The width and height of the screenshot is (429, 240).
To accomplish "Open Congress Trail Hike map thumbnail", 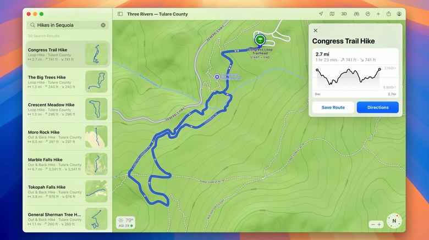I will pos(96,54).
